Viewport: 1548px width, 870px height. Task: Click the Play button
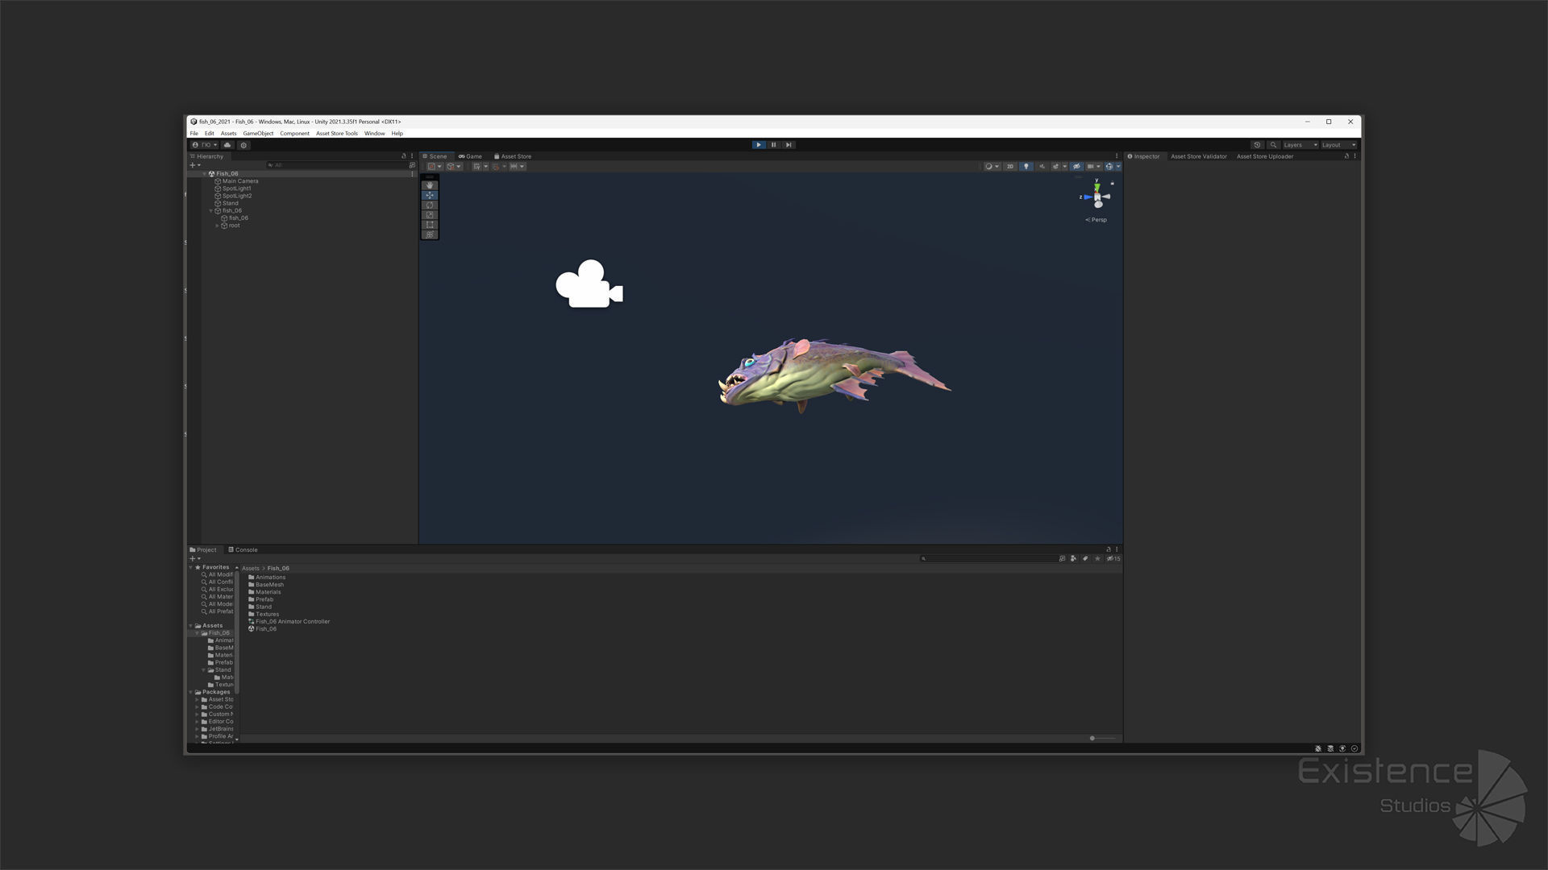click(759, 145)
